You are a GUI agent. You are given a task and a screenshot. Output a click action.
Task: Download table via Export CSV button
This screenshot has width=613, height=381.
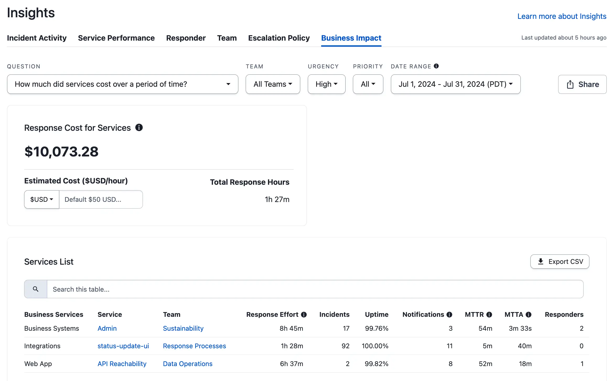pyautogui.click(x=560, y=262)
